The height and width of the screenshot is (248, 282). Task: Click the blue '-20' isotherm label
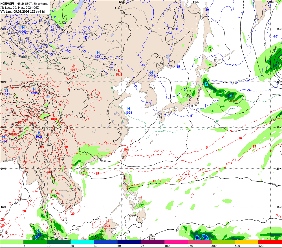coord(207,10)
